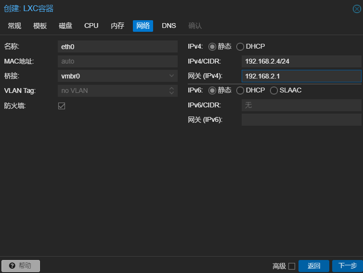Image resolution: width=363 pixels, height=273 pixels.
Task: Choose SLAAC for IPv6
Action: point(274,91)
